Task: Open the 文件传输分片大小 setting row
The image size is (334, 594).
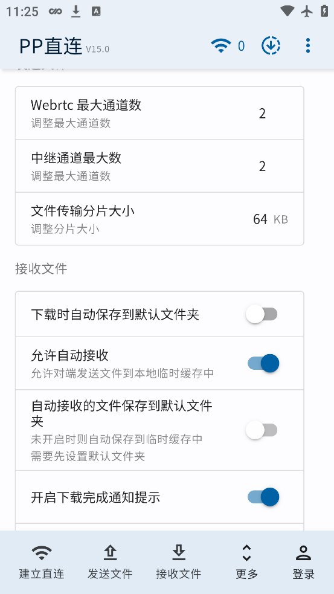Action: tap(159, 219)
